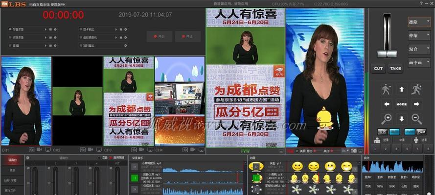This screenshot has width=435, height=195.
Task: Click the camera icon under CH1
Action: click(40, 150)
